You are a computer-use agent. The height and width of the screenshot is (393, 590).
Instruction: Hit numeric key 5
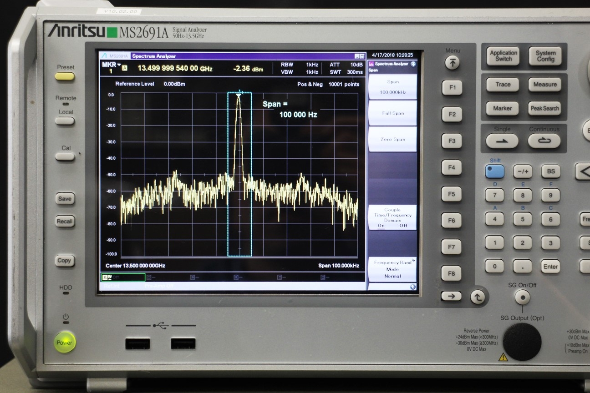click(x=523, y=219)
